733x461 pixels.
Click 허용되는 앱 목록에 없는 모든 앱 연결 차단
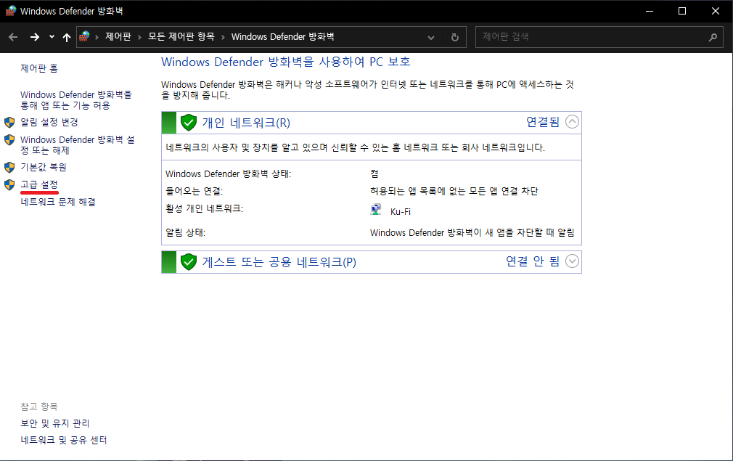pyautogui.click(x=454, y=191)
